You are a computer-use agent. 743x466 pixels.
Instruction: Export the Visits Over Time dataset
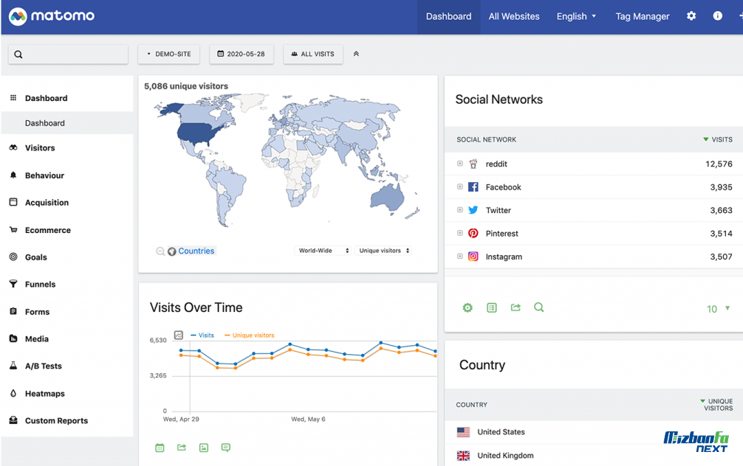click(x=182, y=448)
